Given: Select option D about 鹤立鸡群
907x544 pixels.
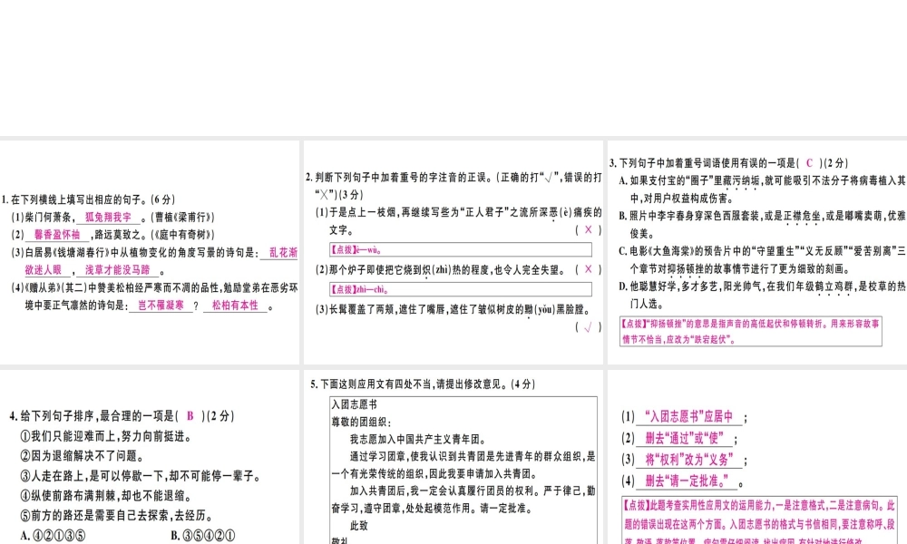Looking at the screenshot, I should tap(763, 295).
